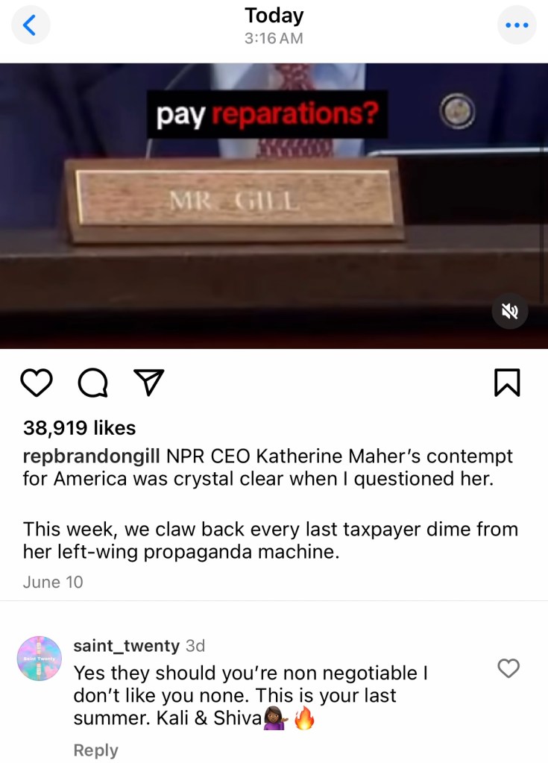The width and height of the screenshot is (548, 763).
Task: Open the three-dot more options menu
Action: 517,25
